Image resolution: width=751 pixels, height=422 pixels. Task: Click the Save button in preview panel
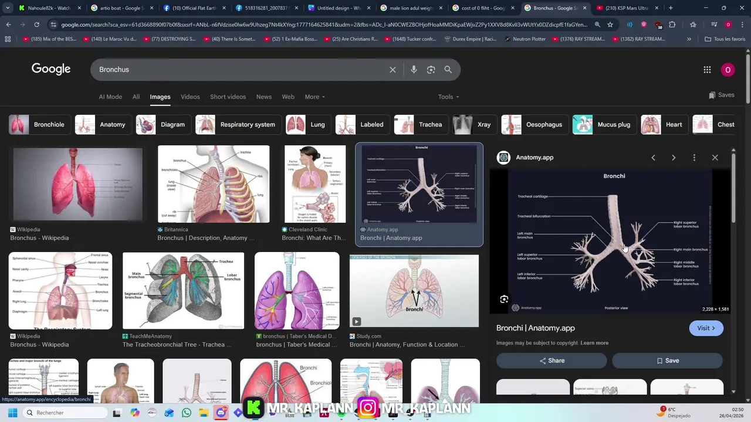click(668, 360)
